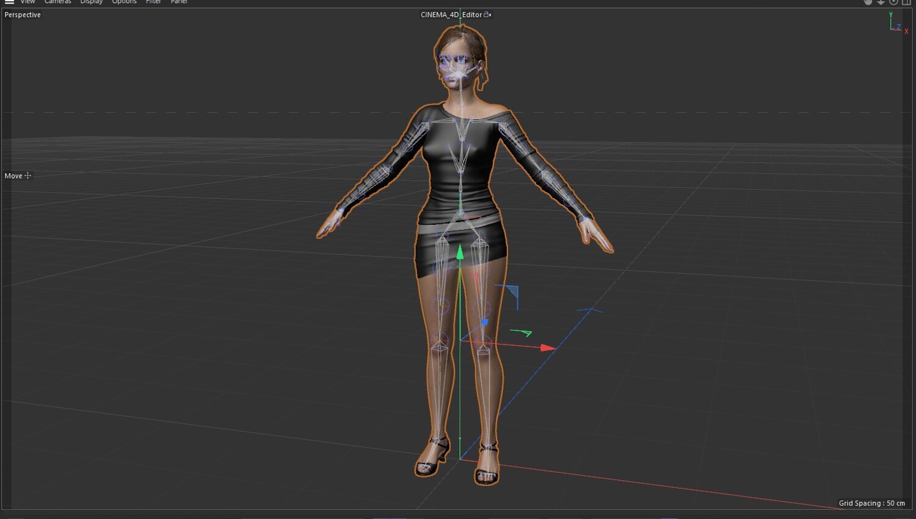Toggle the viewport layout maximize icon
Image resolution: width=916 pixels, height=519 pixels.
click(906, 2)
